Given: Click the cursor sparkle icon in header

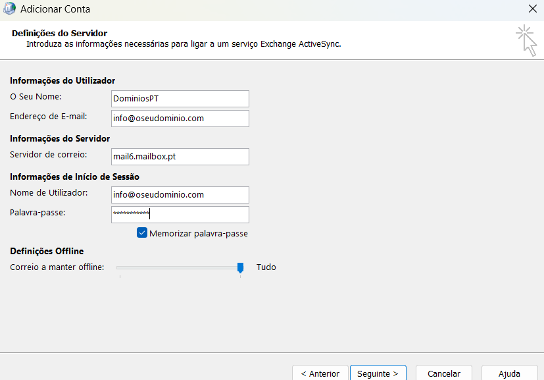Looking at the screenshot, I should pos(526,40).
